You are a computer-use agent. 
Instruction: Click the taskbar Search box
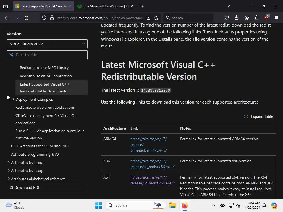click(x=135, y=205)
